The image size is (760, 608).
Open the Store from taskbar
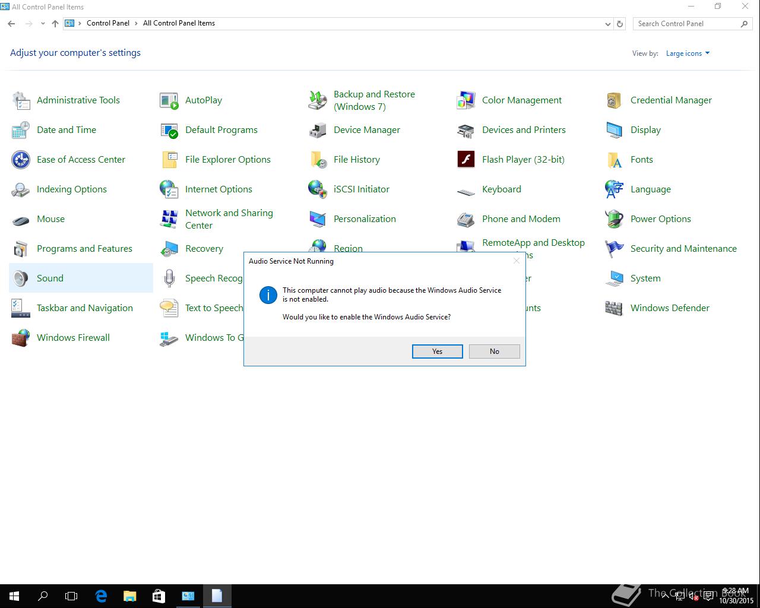[159, 596]
